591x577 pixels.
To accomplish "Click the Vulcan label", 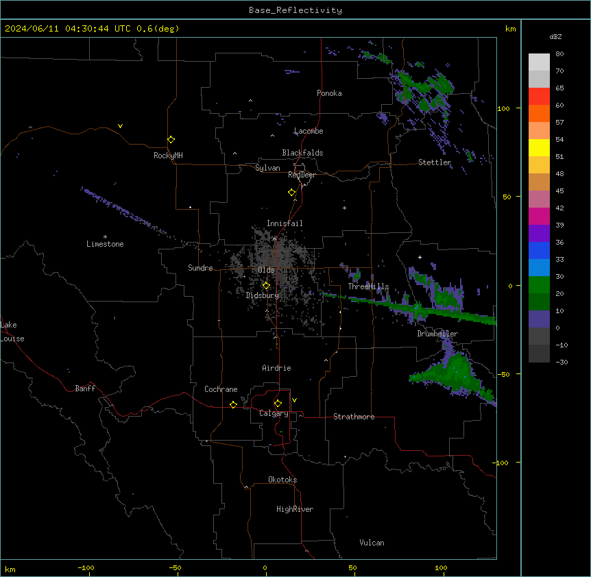I will click(x=372, y=543).
